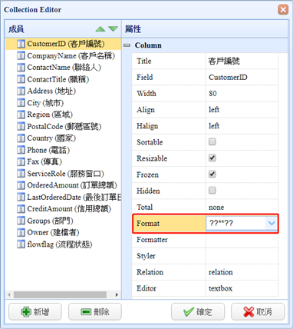Click the Fax member column icon
Viewport: 293px width, 329px height.
[21, 161]
